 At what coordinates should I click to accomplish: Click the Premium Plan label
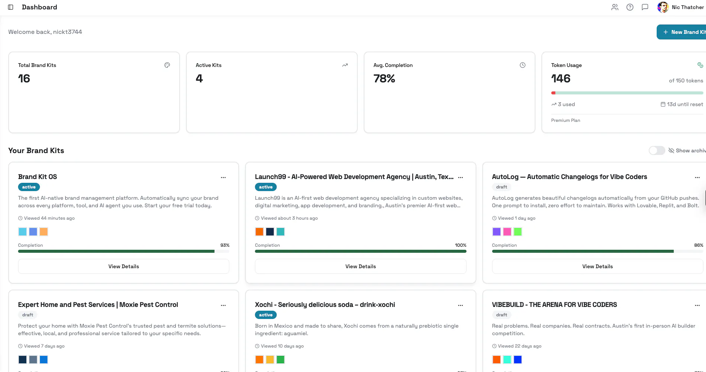pos(566,120)
